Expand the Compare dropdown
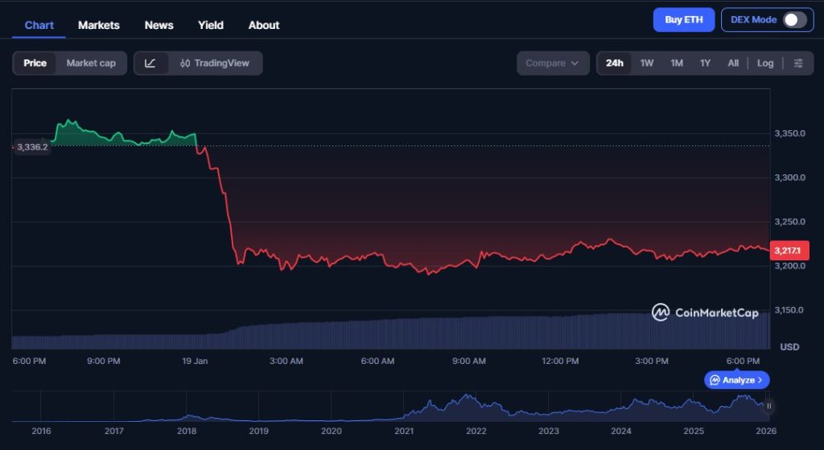 pyautogui.click(x=552, y=63)
